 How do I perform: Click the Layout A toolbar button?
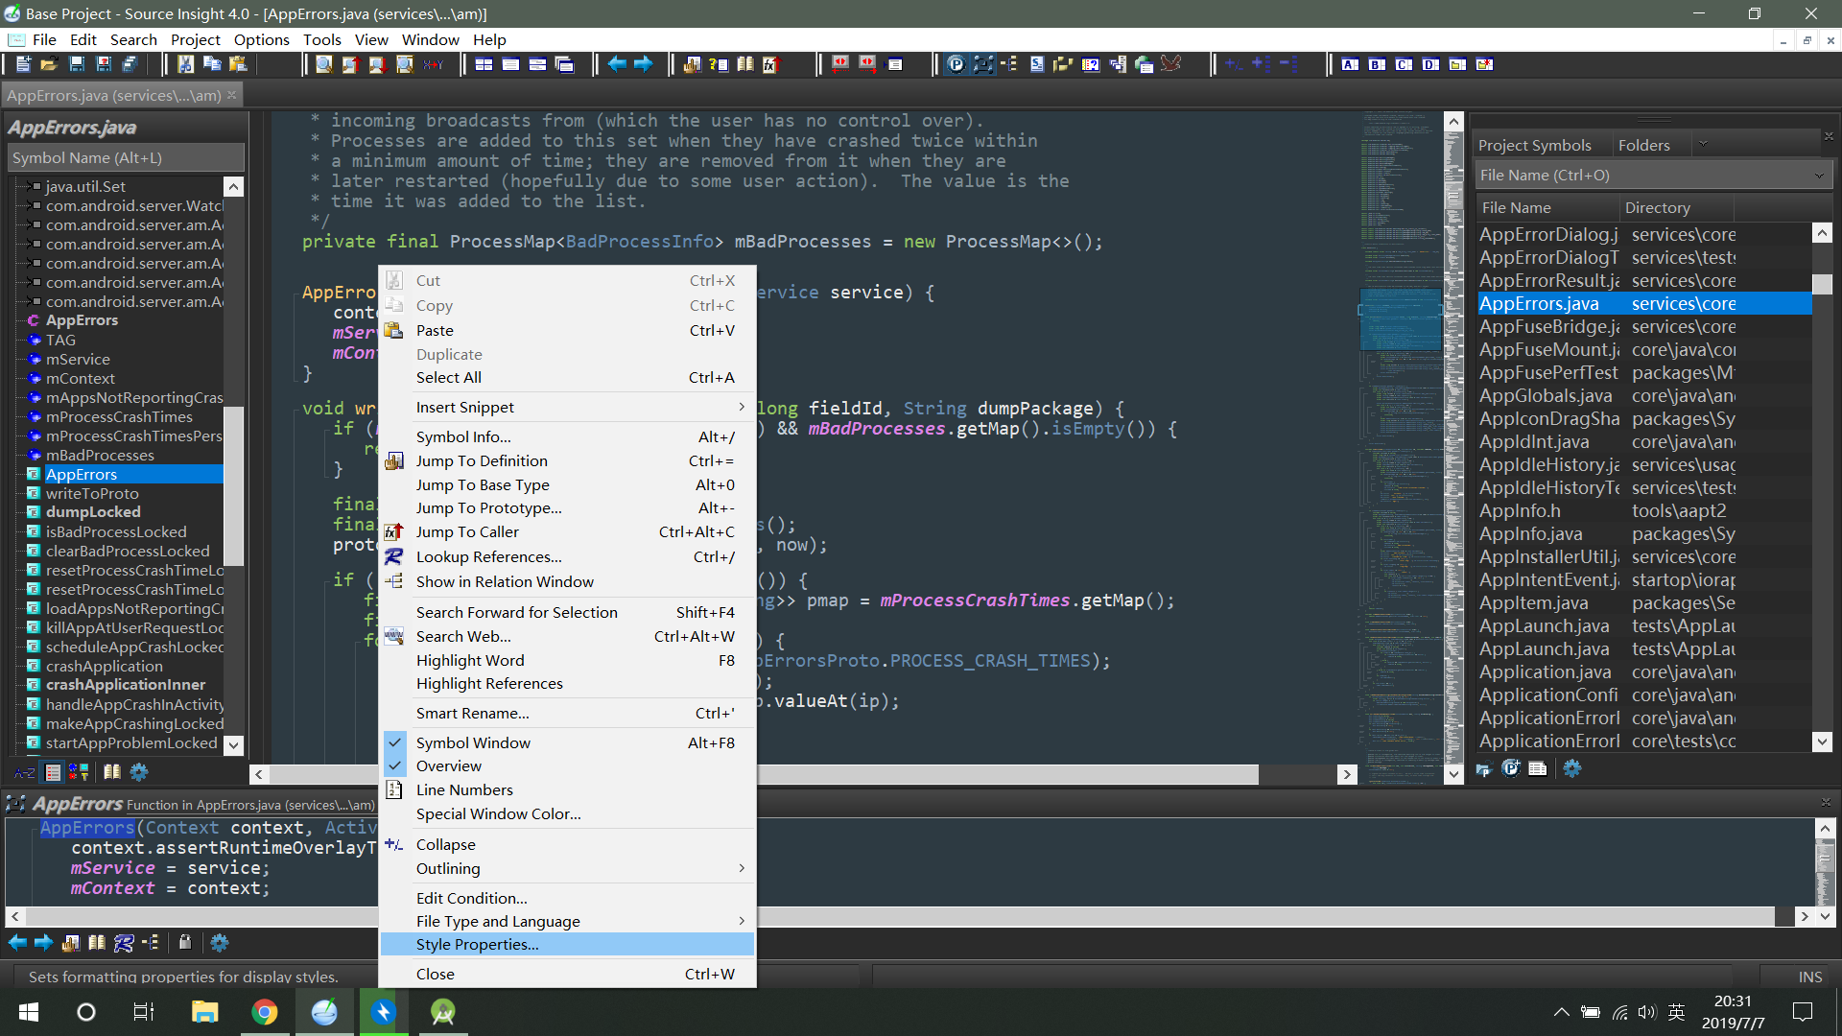click(x=1350, y=64)
